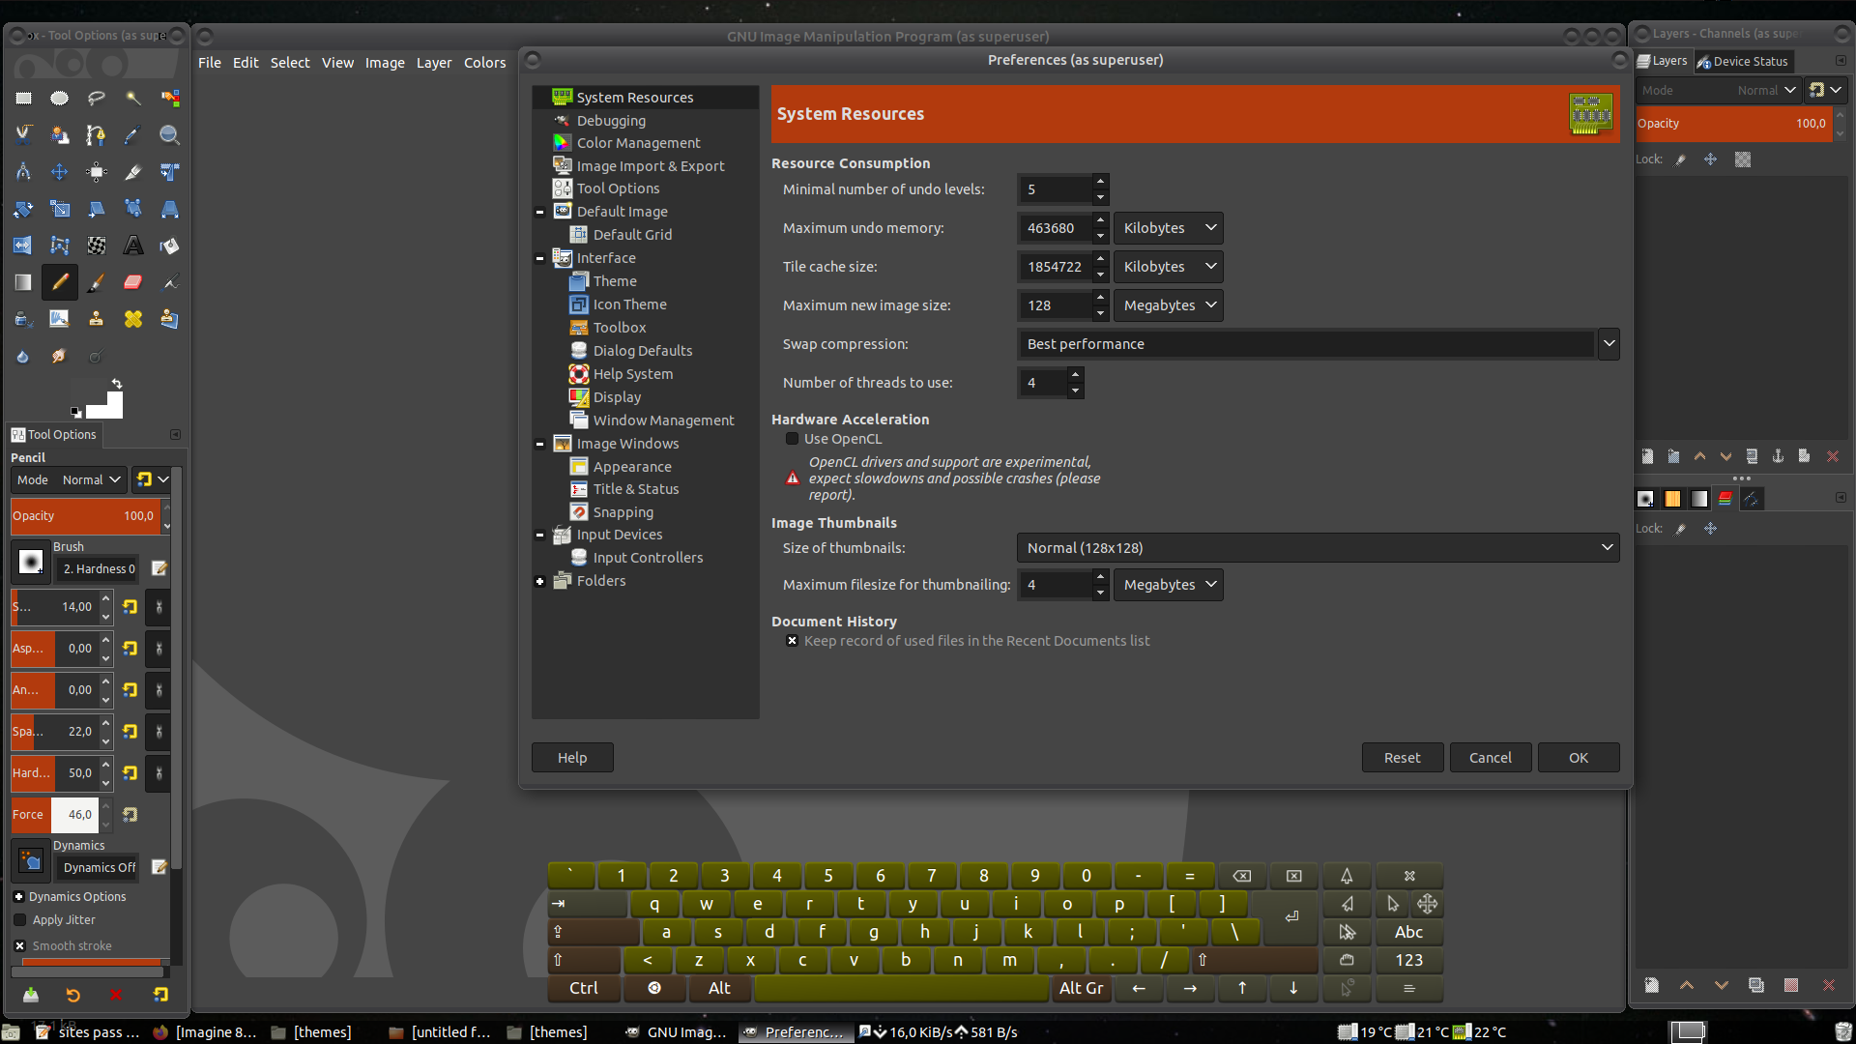Image resolution: width=1856 pixels, height=1044 pixels.
Task: Select the Cage Transform tool
Action: pos(60,246)
